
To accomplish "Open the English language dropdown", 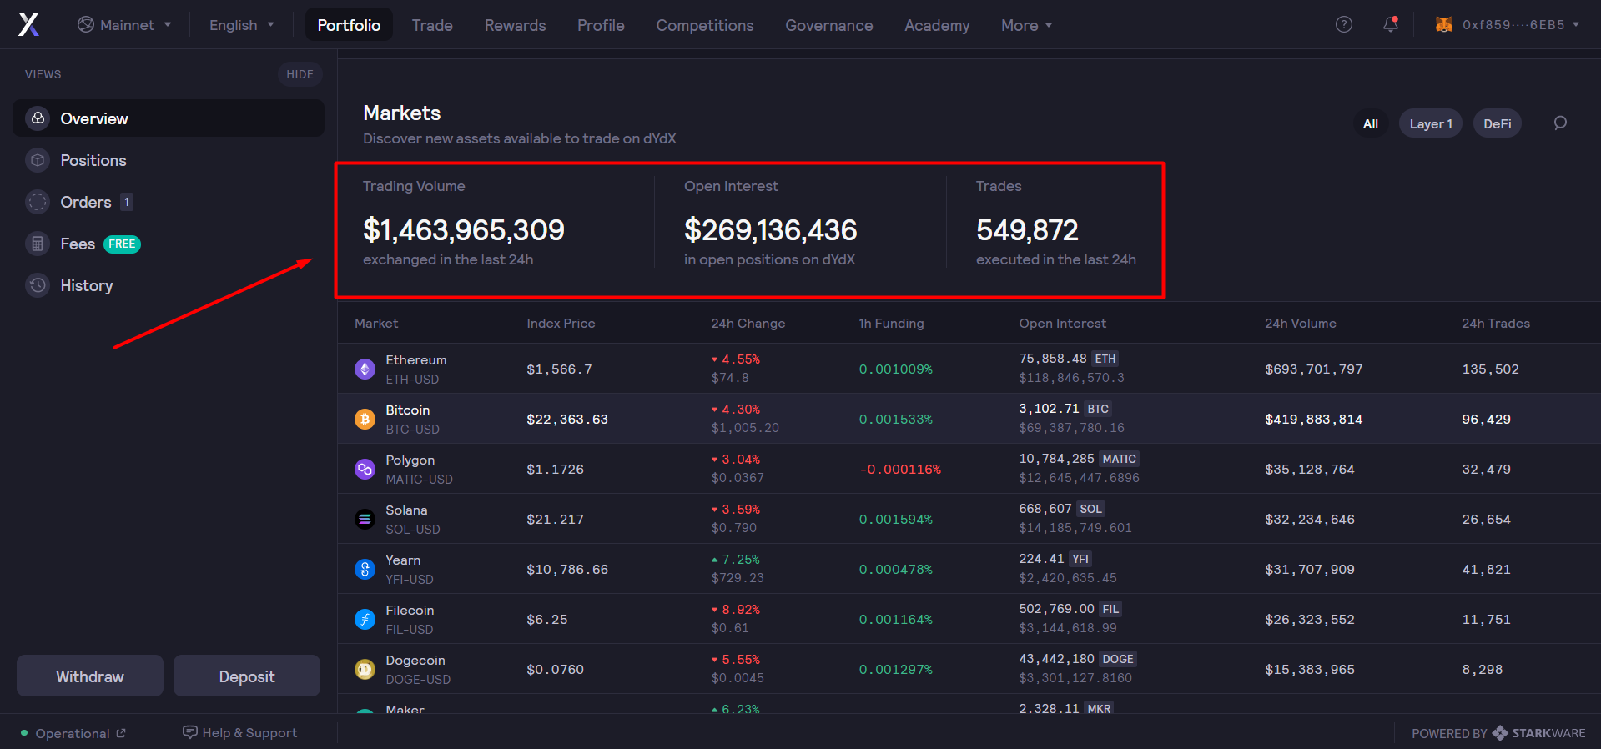I will tap(242, 25).
